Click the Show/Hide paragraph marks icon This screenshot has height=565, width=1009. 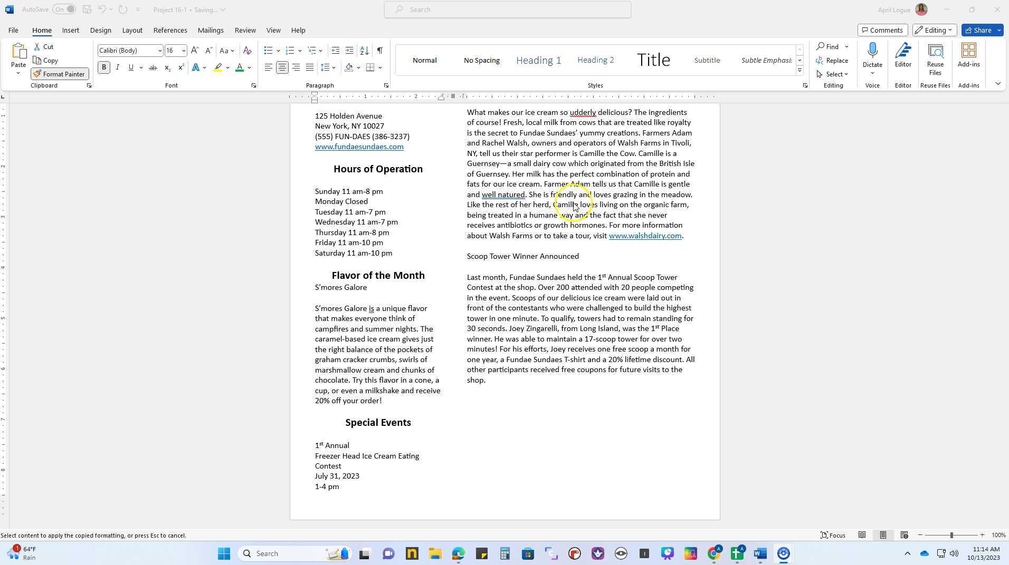(x=379, y=51)
